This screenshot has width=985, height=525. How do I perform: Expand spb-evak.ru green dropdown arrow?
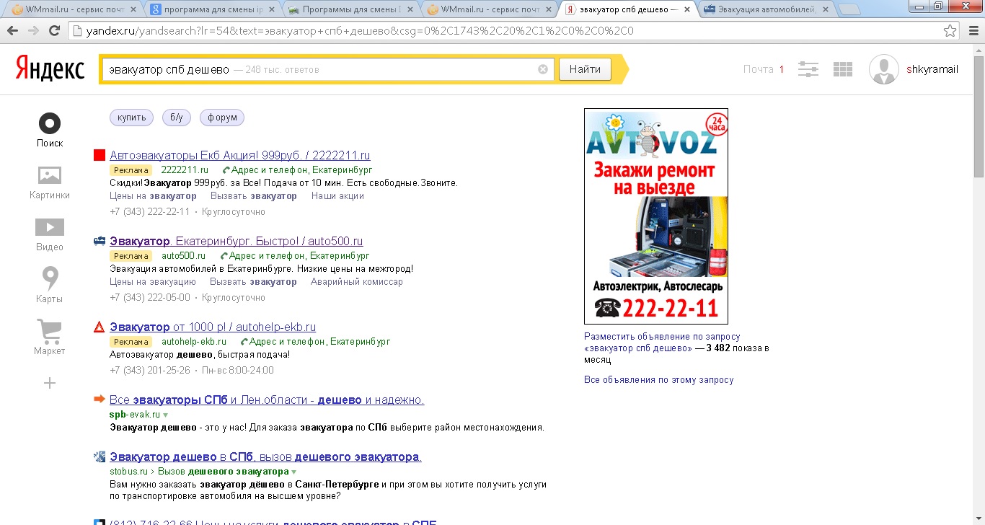[166, 415]
